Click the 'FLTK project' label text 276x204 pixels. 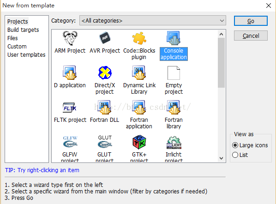70,120
